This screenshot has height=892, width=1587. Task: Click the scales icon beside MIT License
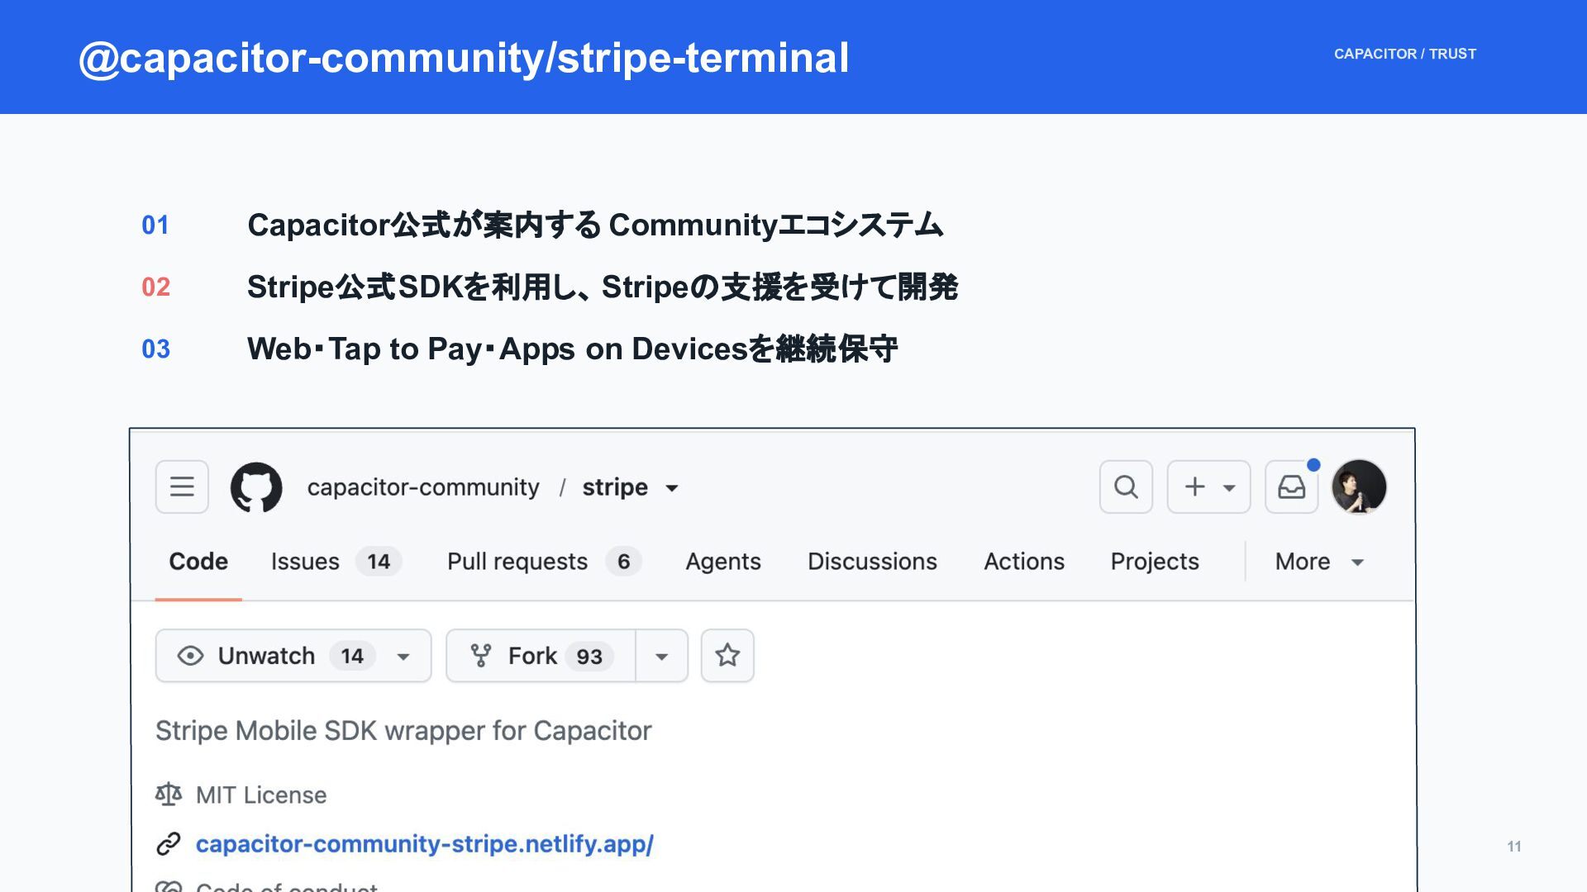pyautogui.click(x=169, y=795)
